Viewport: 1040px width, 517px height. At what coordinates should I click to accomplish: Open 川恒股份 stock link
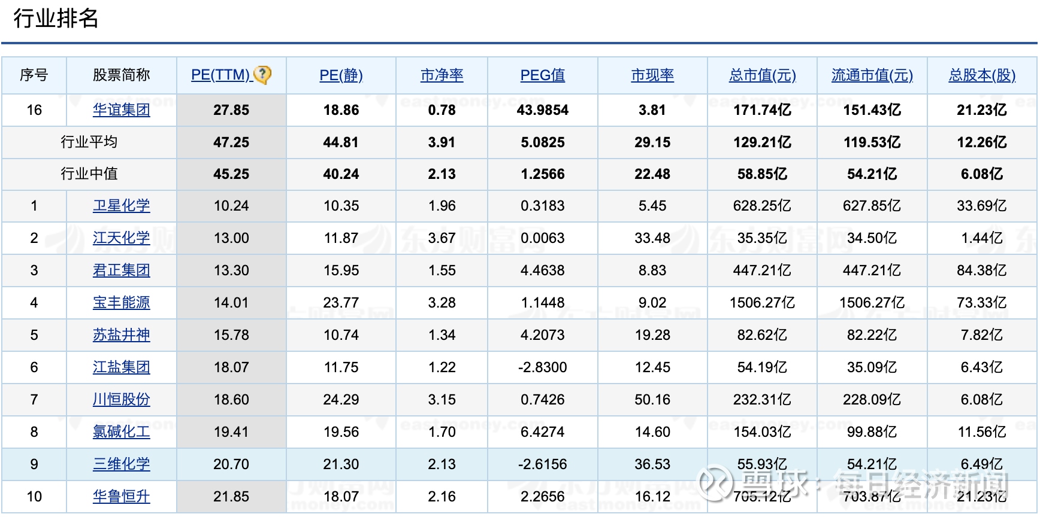coord(122,400)
